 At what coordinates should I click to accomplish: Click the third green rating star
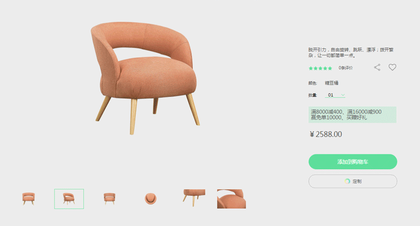pyautogui.click(x=320, y=68)
